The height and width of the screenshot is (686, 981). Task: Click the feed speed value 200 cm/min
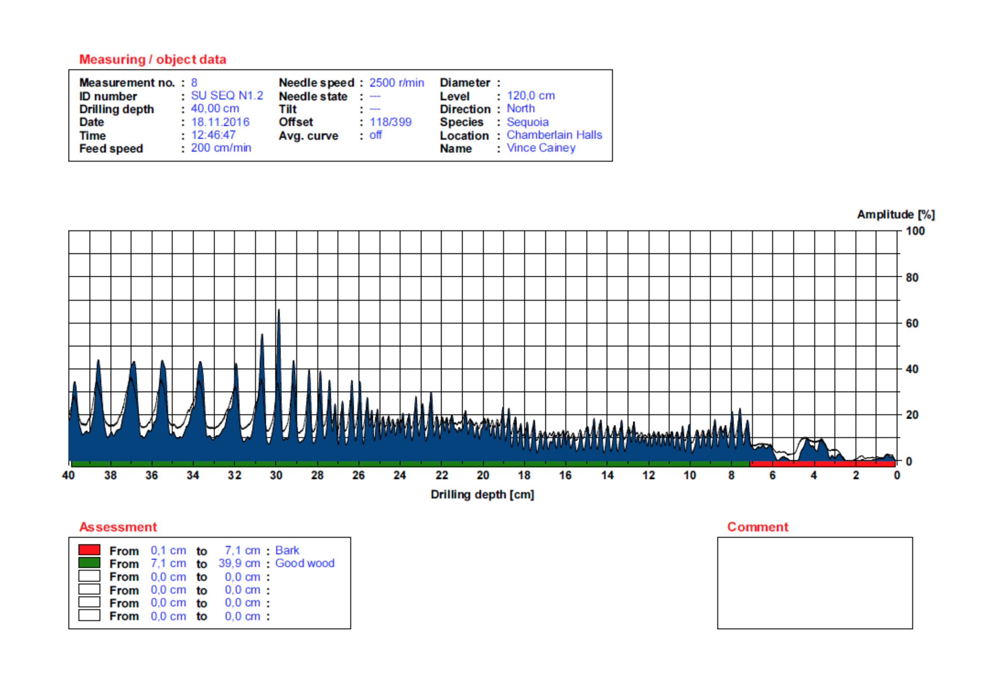pos(221,148)
